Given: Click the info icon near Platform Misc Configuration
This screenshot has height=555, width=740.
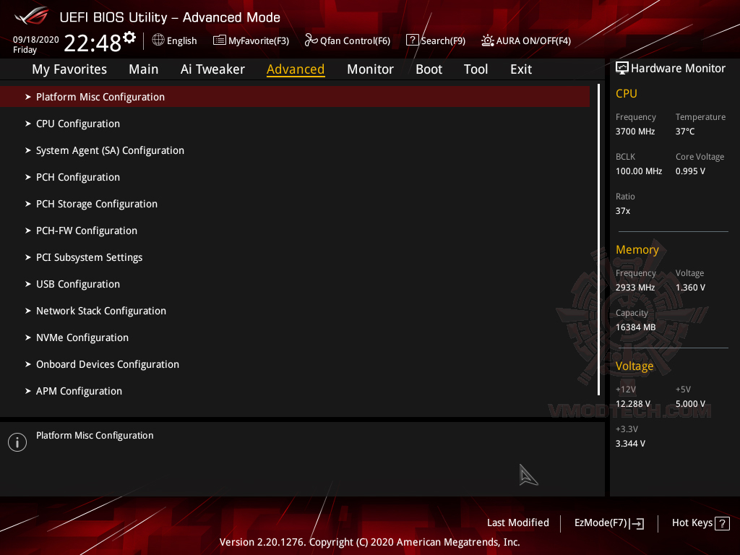Looking at the screenshot, I should 17,442.
